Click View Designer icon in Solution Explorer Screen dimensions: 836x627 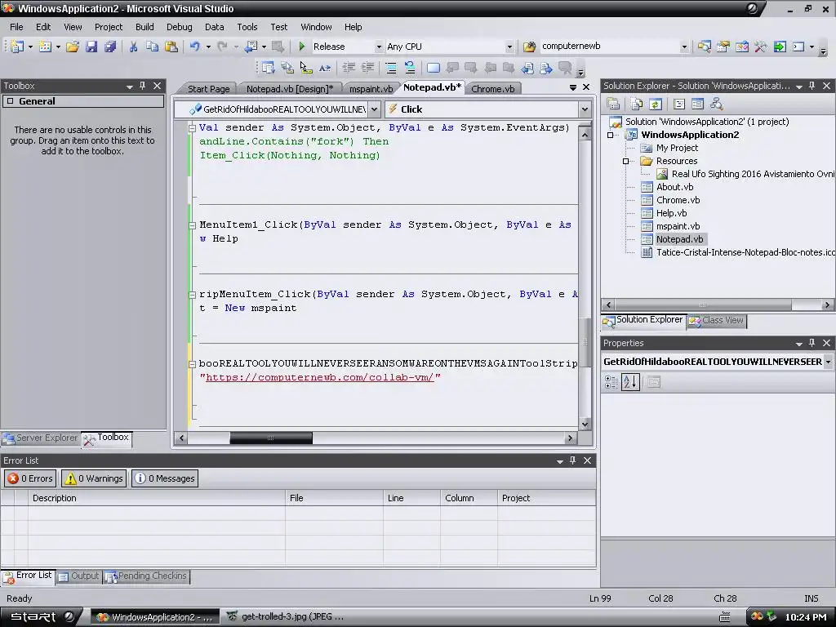pyautogui.click(x=697, y=104)
